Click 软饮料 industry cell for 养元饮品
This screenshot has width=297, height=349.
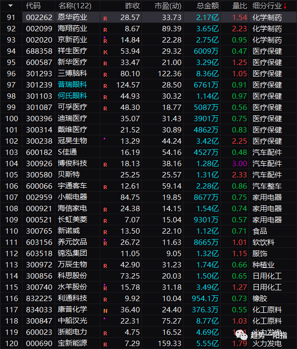(x=263, y=242)
